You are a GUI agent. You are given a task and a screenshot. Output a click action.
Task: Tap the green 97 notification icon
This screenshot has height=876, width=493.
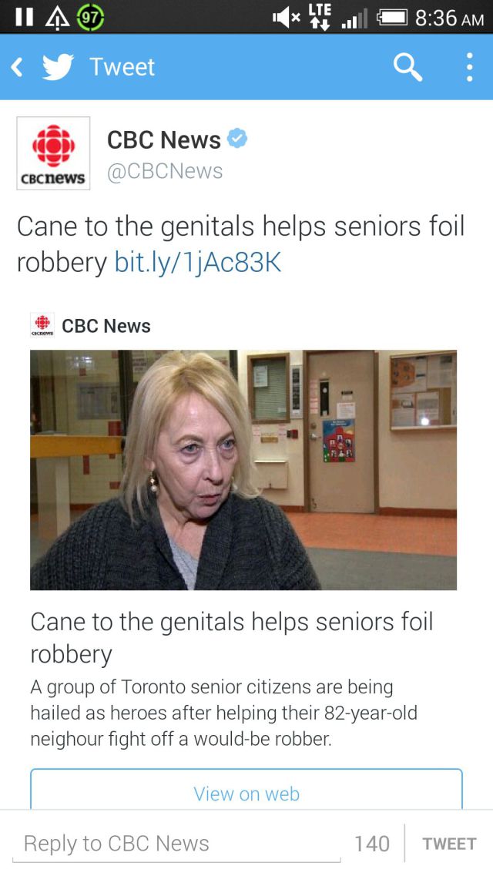coord(90,18)
